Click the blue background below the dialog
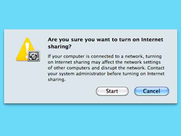 (x=91, y=120)
